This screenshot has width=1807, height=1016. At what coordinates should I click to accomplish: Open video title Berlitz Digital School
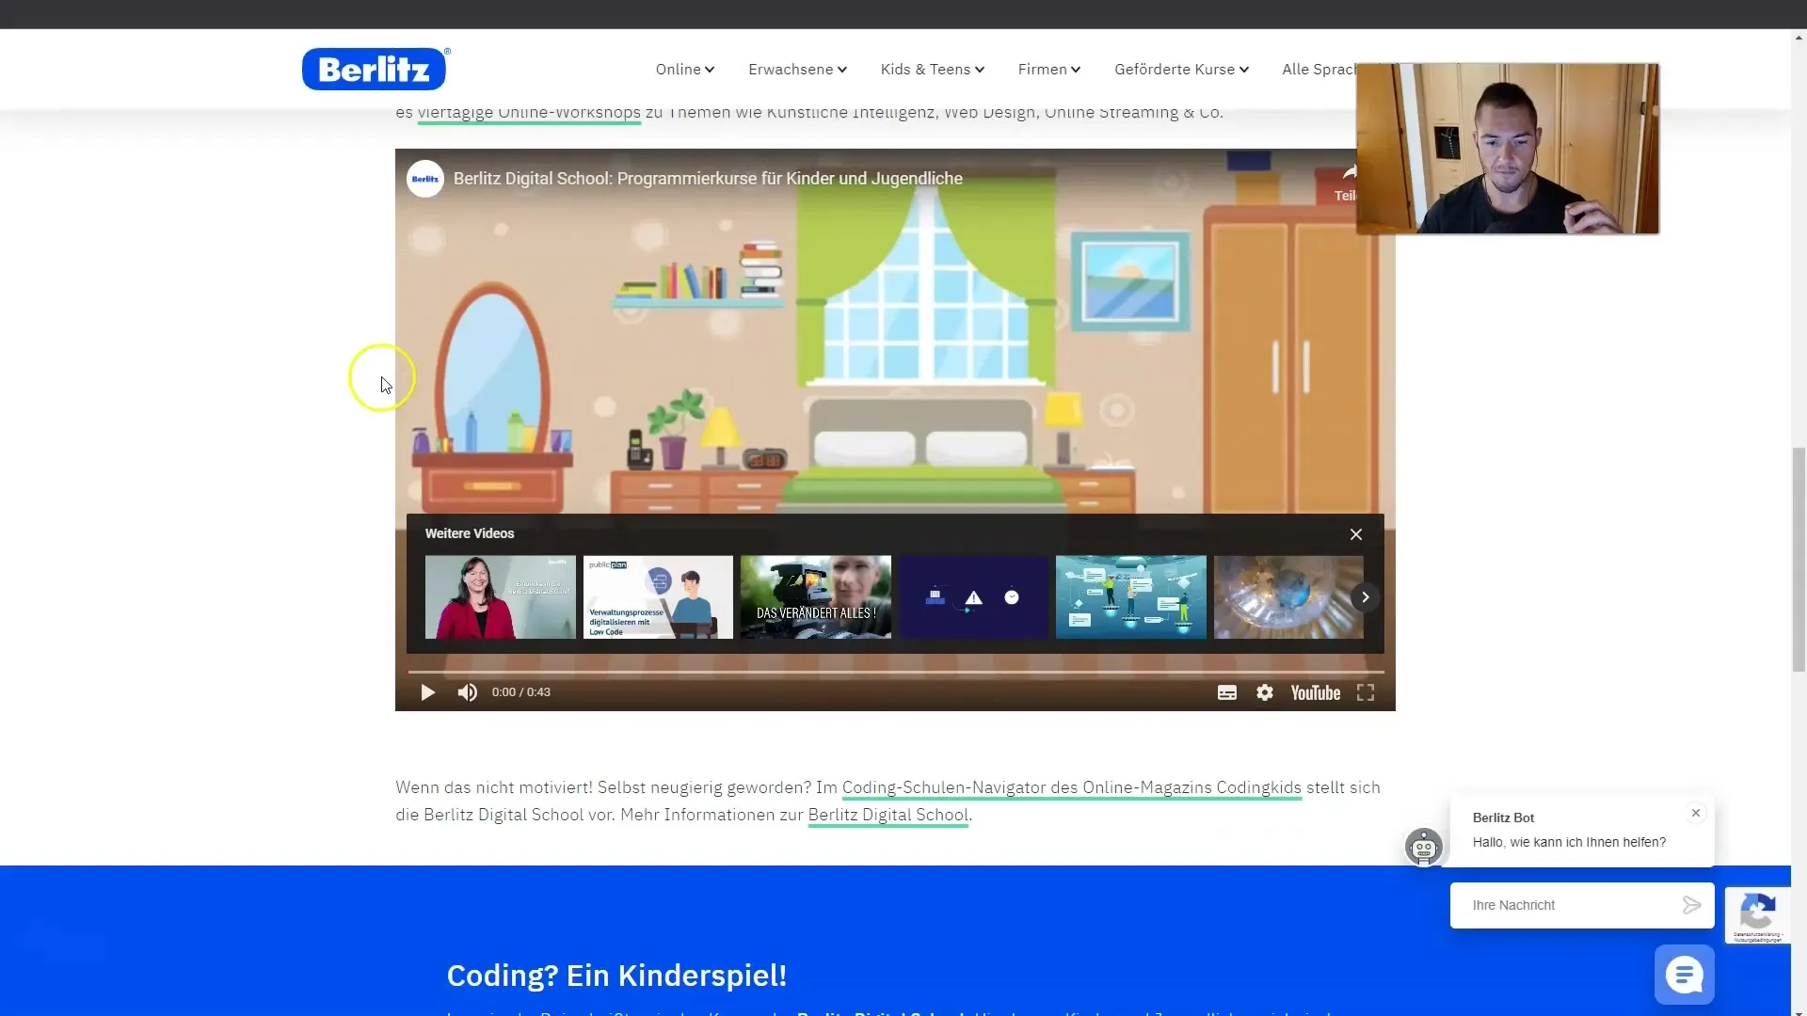click(708, 179)
